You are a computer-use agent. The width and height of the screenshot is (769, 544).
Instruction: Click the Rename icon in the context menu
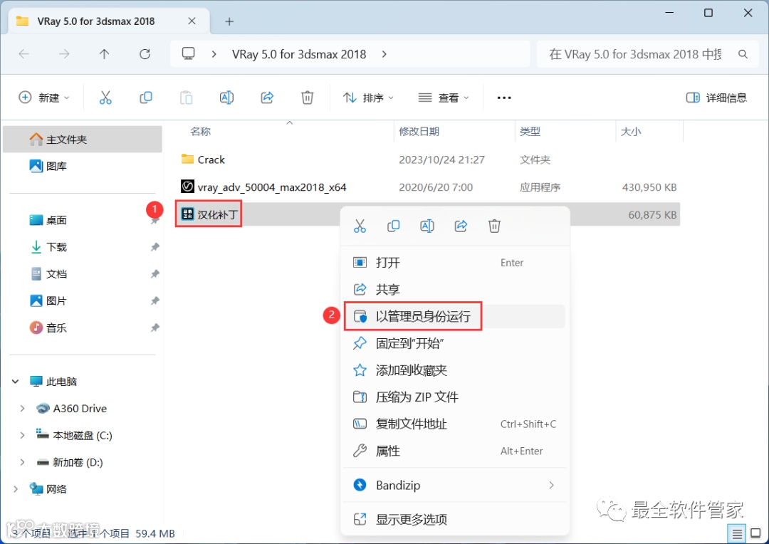(x=427, y=226)
